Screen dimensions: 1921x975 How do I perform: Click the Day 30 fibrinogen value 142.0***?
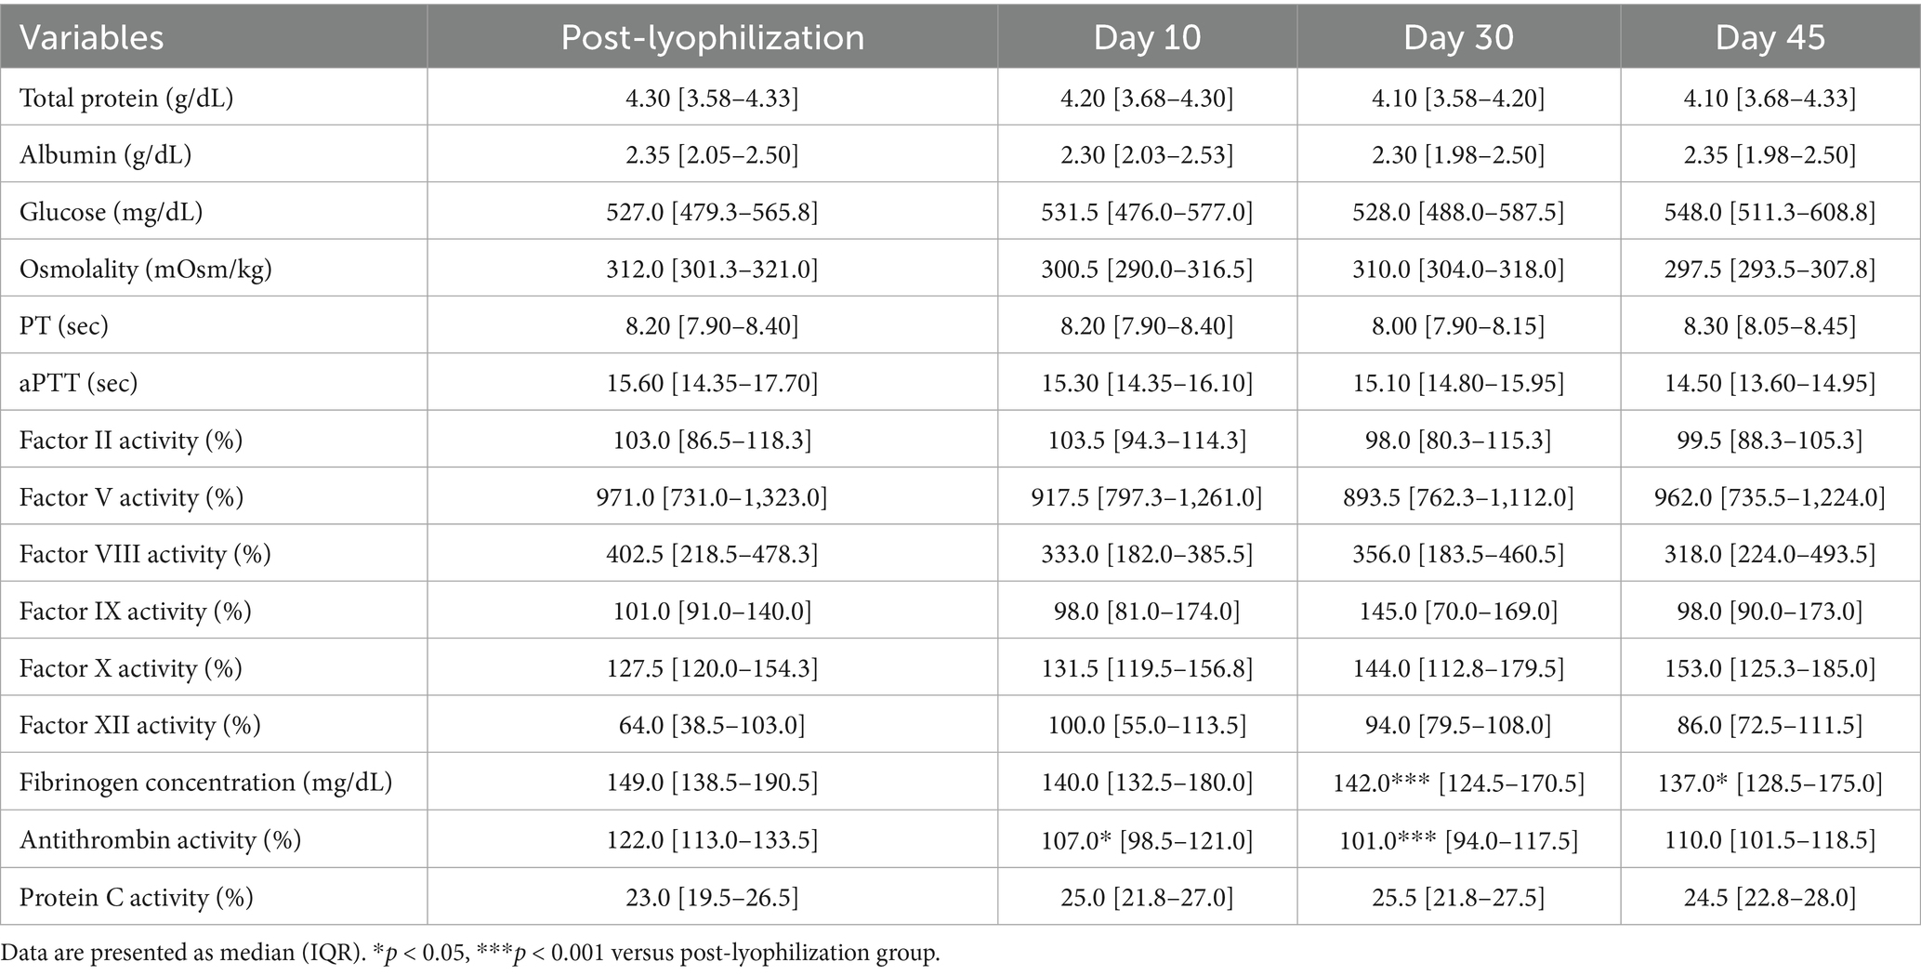tap(1385, 783)
